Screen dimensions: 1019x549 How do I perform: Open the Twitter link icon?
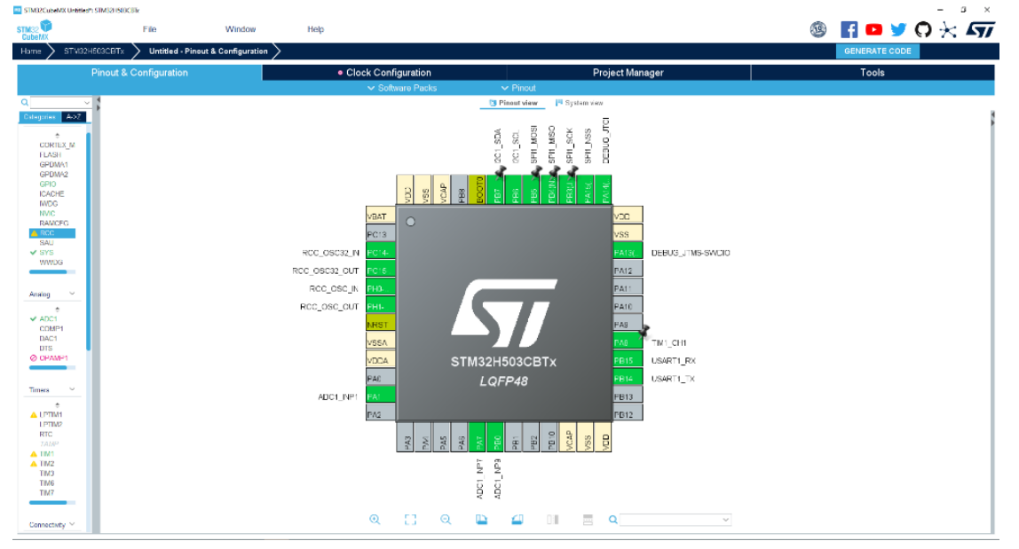click(x=898, y=29)
